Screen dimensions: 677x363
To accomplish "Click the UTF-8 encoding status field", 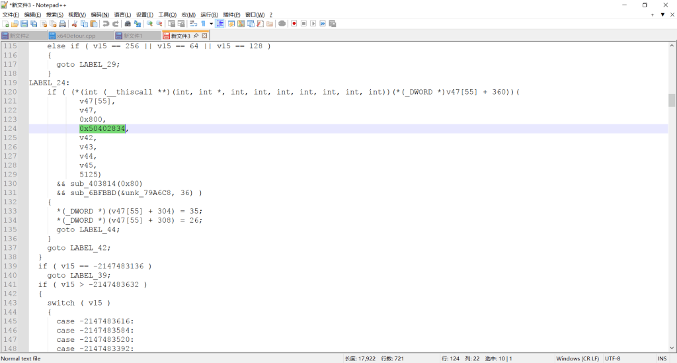I will [612, 358].
